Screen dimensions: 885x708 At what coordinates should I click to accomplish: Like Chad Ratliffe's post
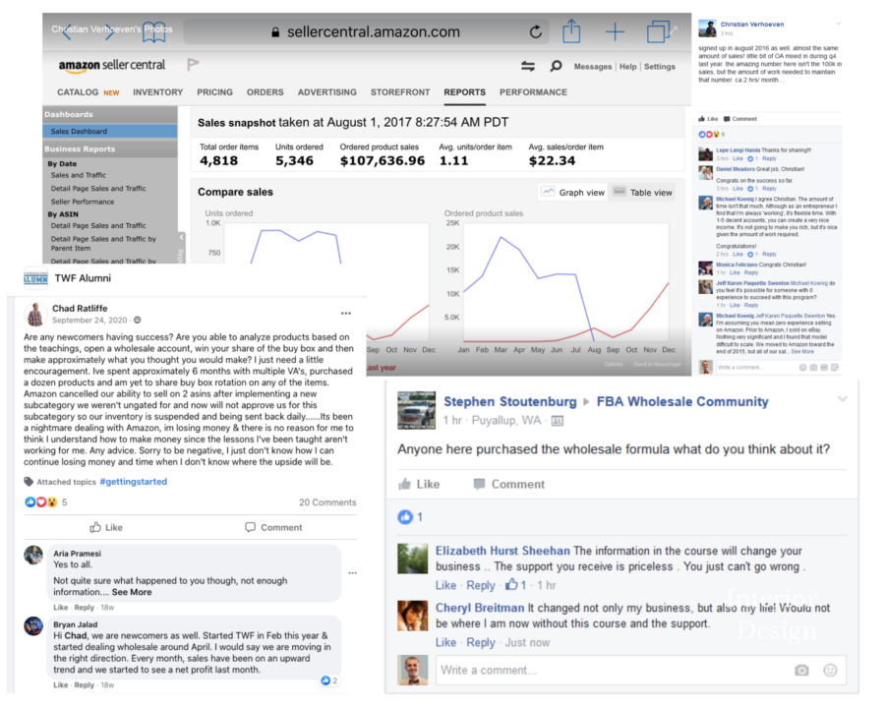click(x=106, y=527)
